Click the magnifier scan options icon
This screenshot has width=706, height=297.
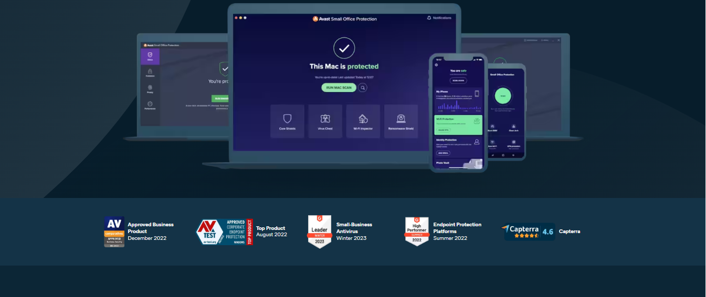tap(363, 87)
